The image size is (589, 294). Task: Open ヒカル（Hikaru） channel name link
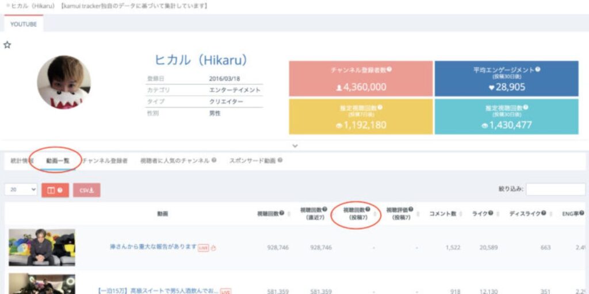(x=201, y=60)
